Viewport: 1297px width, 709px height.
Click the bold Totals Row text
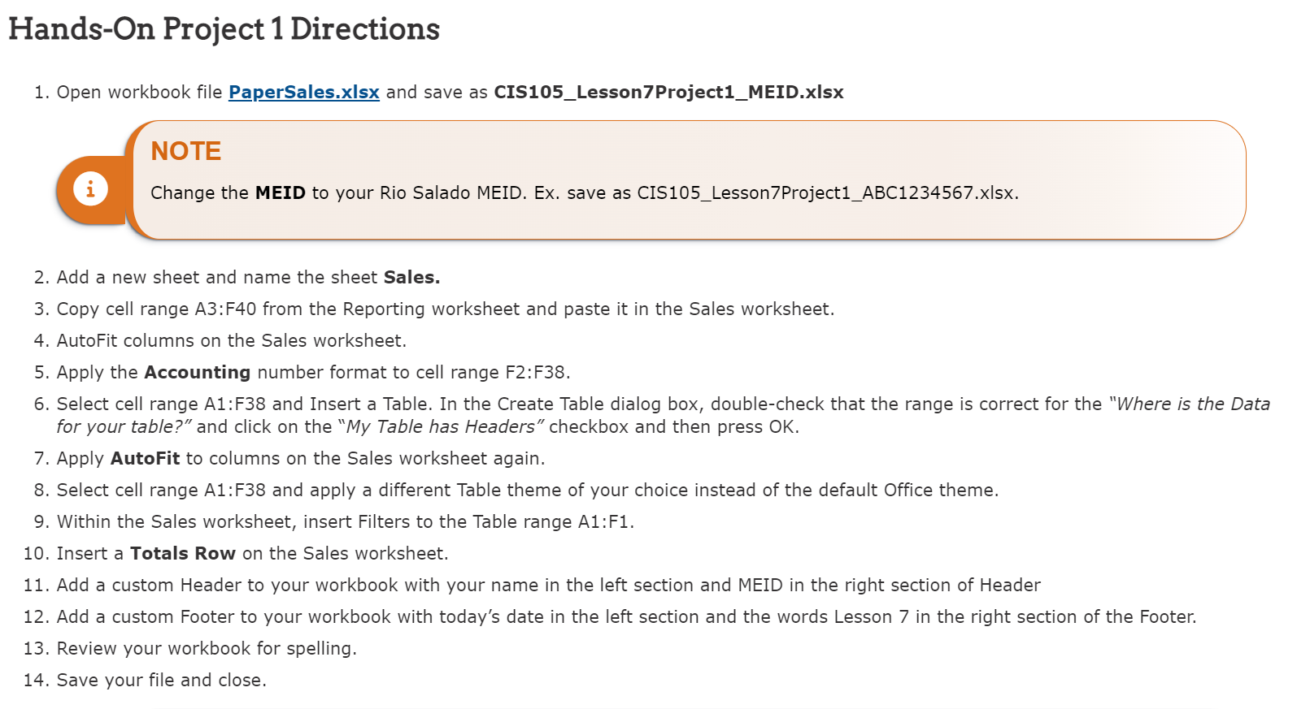pyautogui.click(x=183, y=554)
